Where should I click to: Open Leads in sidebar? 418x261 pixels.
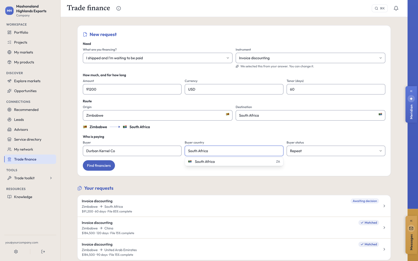click(30, 120)
